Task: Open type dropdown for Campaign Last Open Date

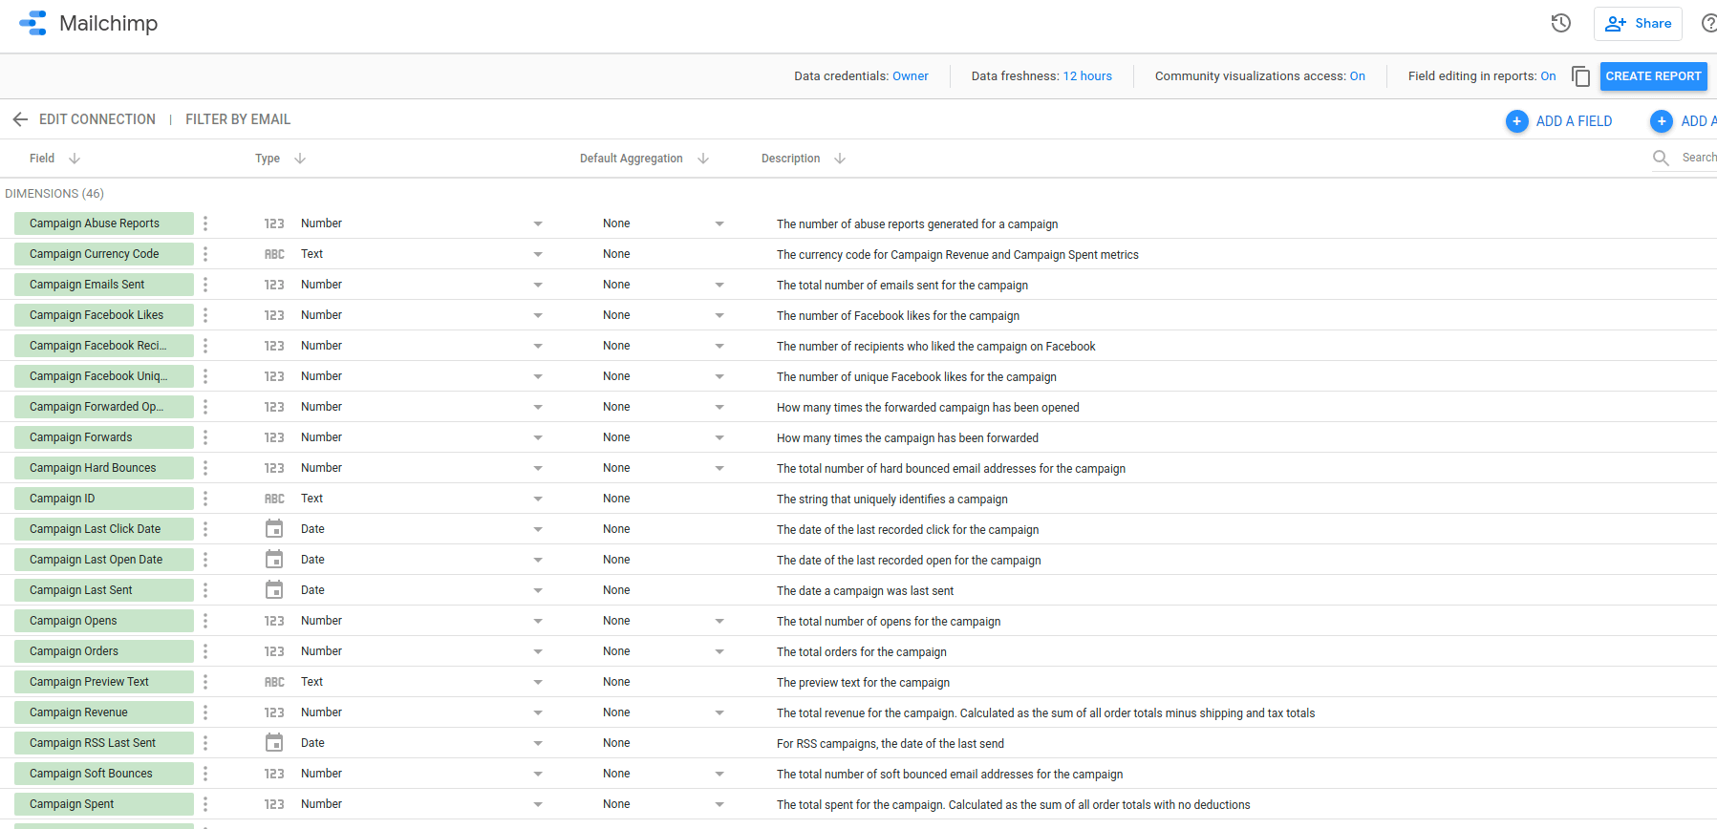Action: click(538, 560)
